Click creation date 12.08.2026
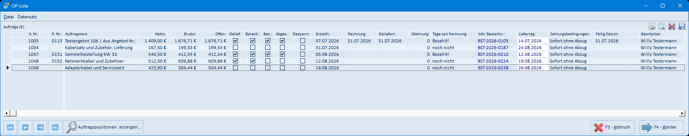 click(327, 61)
